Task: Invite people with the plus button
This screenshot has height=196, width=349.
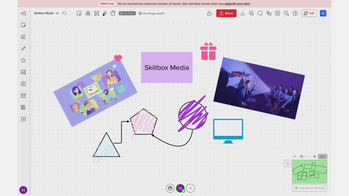Action: tap(190, 189)
